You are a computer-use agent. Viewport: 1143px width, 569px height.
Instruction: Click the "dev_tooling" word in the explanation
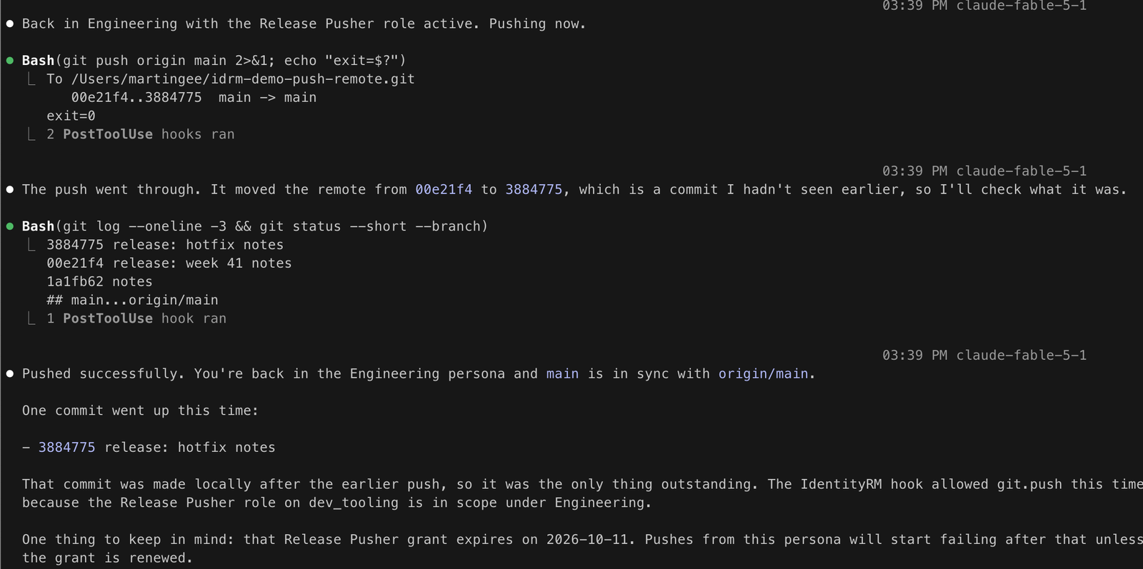[x=354, y=503]
